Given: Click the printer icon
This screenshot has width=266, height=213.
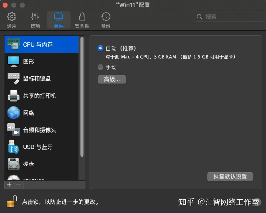Looking at the screenshot, I should pos(14,96).
